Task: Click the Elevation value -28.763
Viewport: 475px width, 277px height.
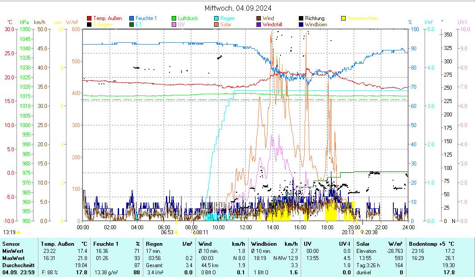Action: pos(395,251)
